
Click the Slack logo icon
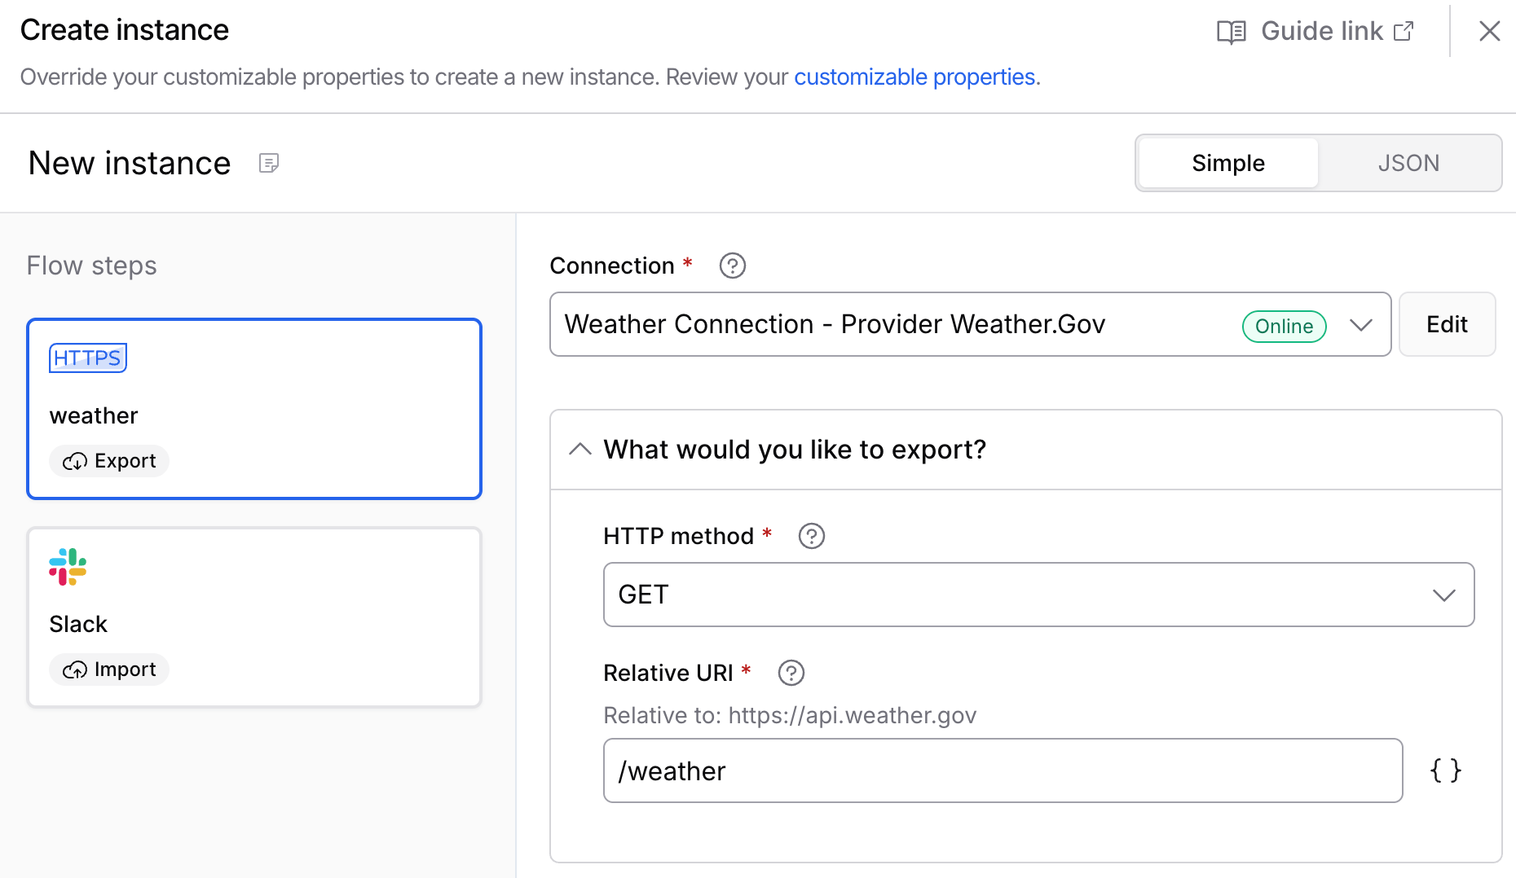click(x=68, y=567)
